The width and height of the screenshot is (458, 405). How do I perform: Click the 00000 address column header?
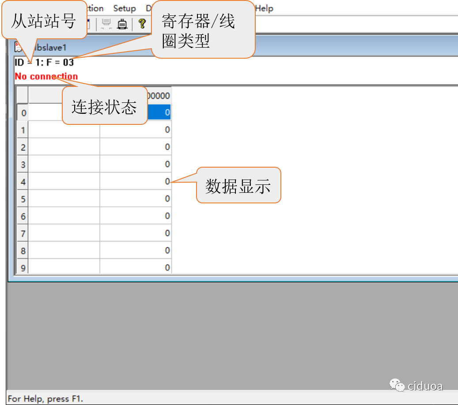tap(159, 95)
